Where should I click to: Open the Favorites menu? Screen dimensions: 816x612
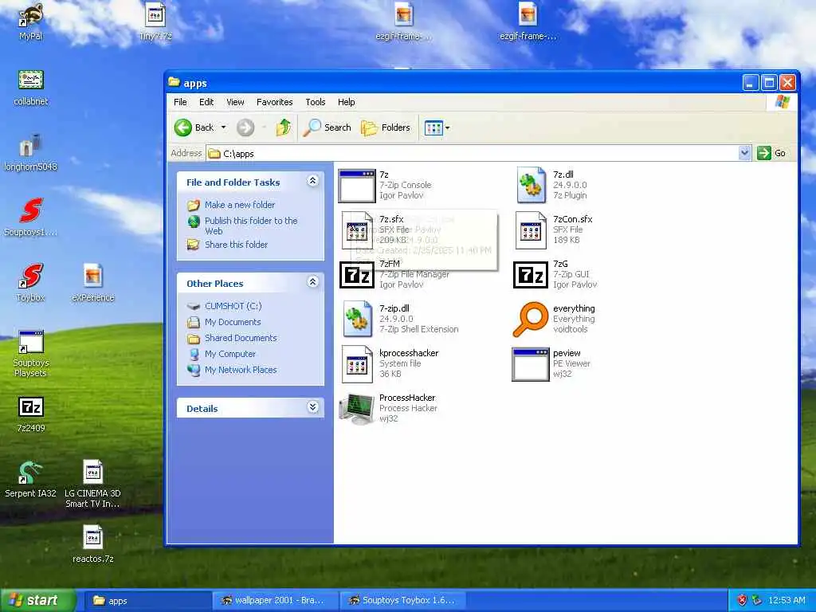(274, 102)
